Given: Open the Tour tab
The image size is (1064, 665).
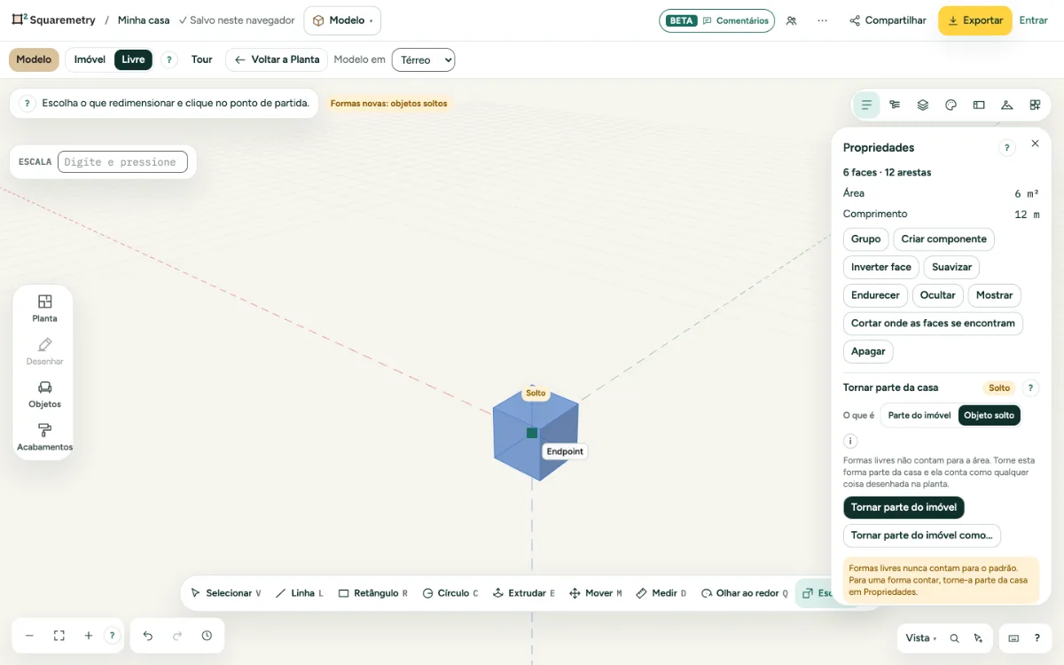Looking at the screenshot, I should click(202, 59).
